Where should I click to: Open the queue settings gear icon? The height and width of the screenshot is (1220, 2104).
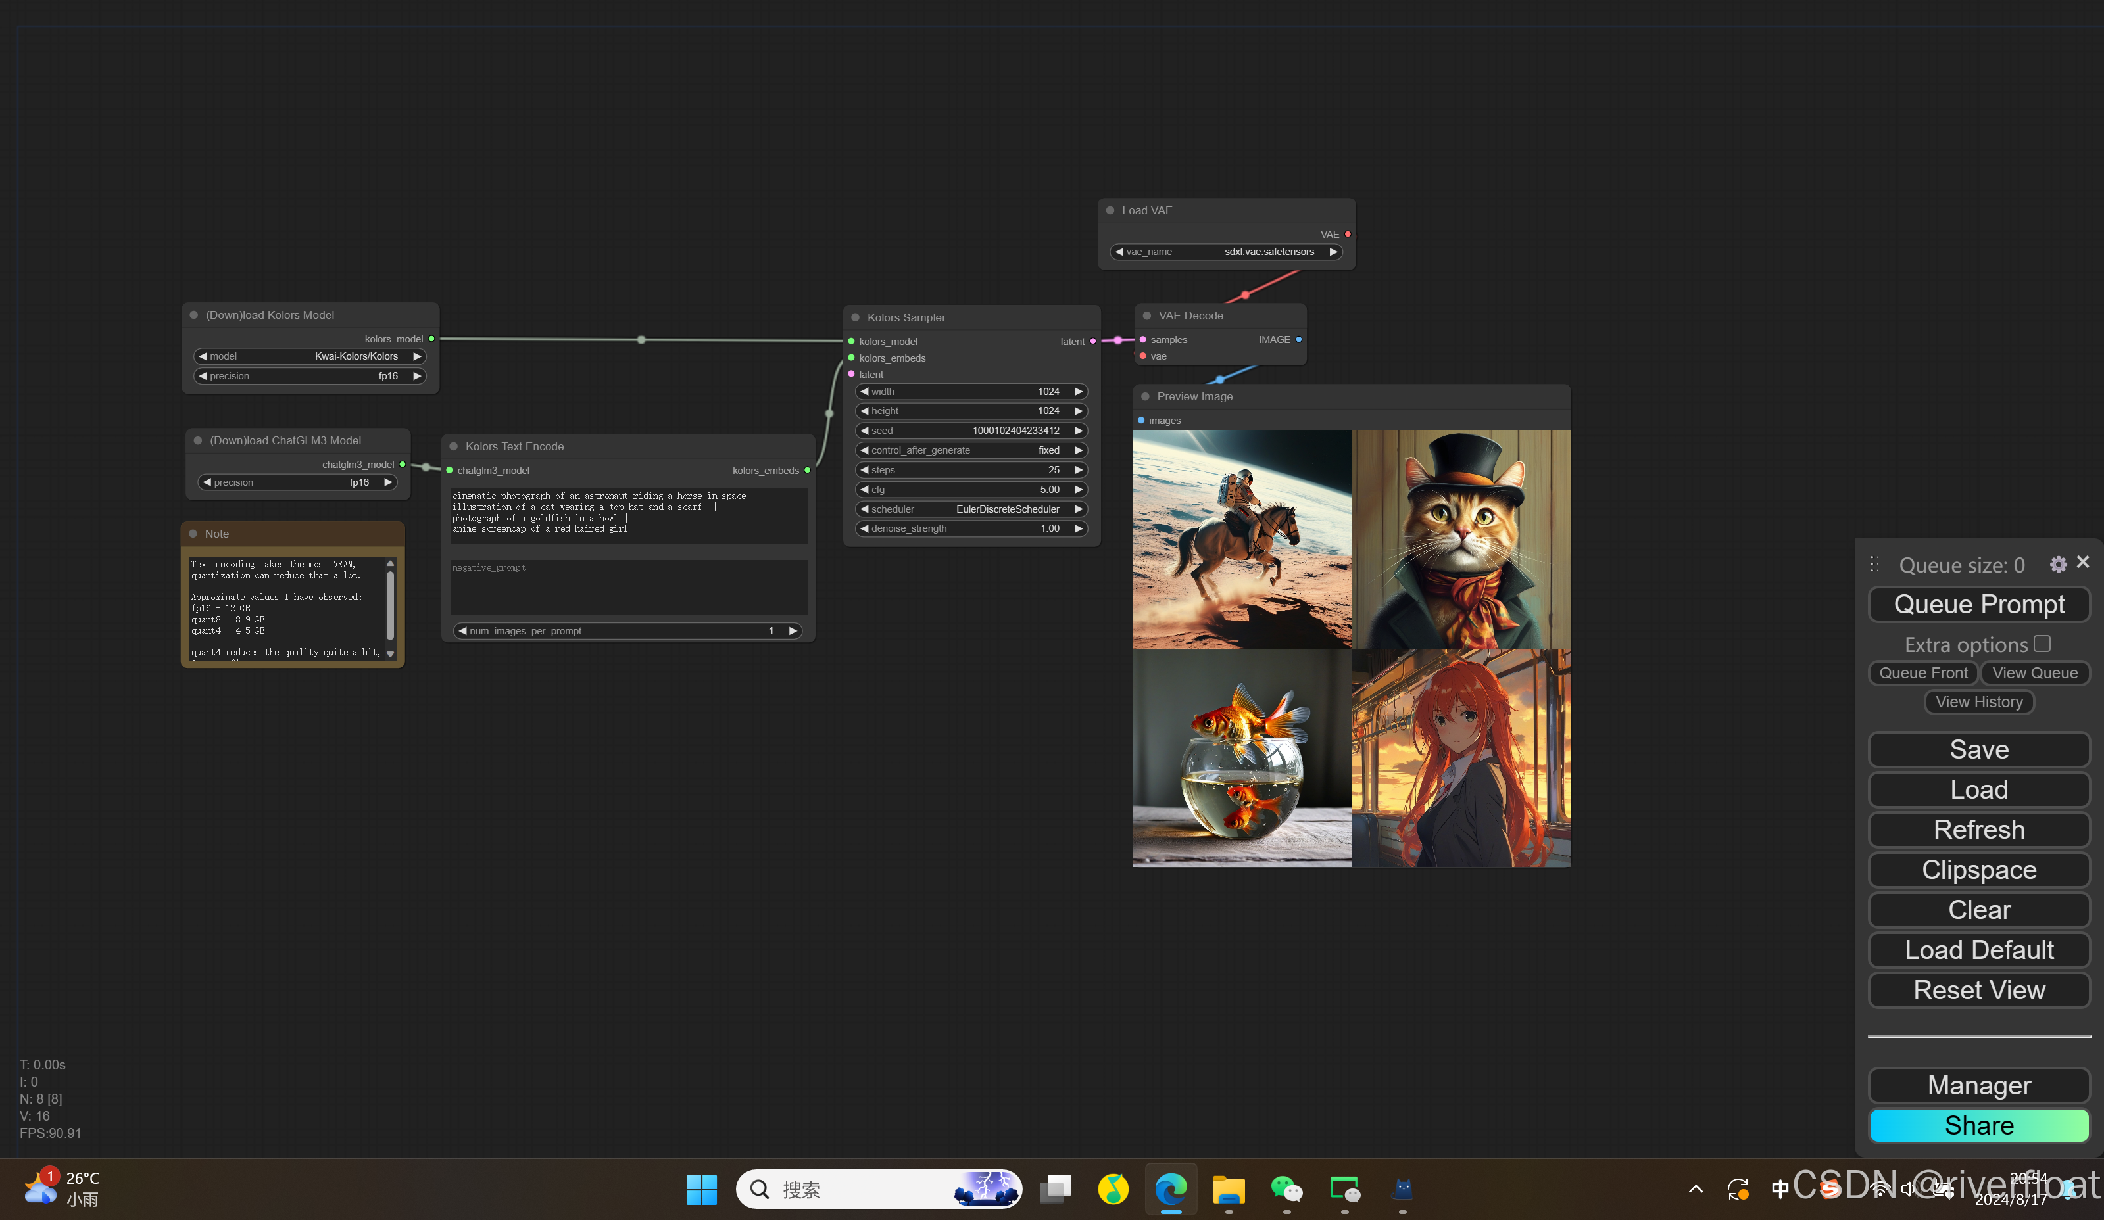[x=2058, y=565]
